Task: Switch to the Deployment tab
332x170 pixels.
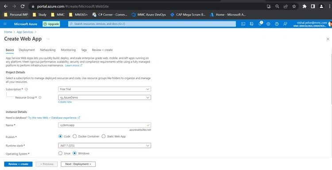Action: tap(27, 50)
